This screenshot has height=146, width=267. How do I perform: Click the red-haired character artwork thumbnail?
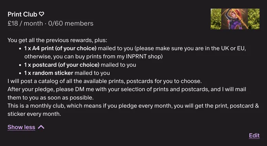click(235, 19)
